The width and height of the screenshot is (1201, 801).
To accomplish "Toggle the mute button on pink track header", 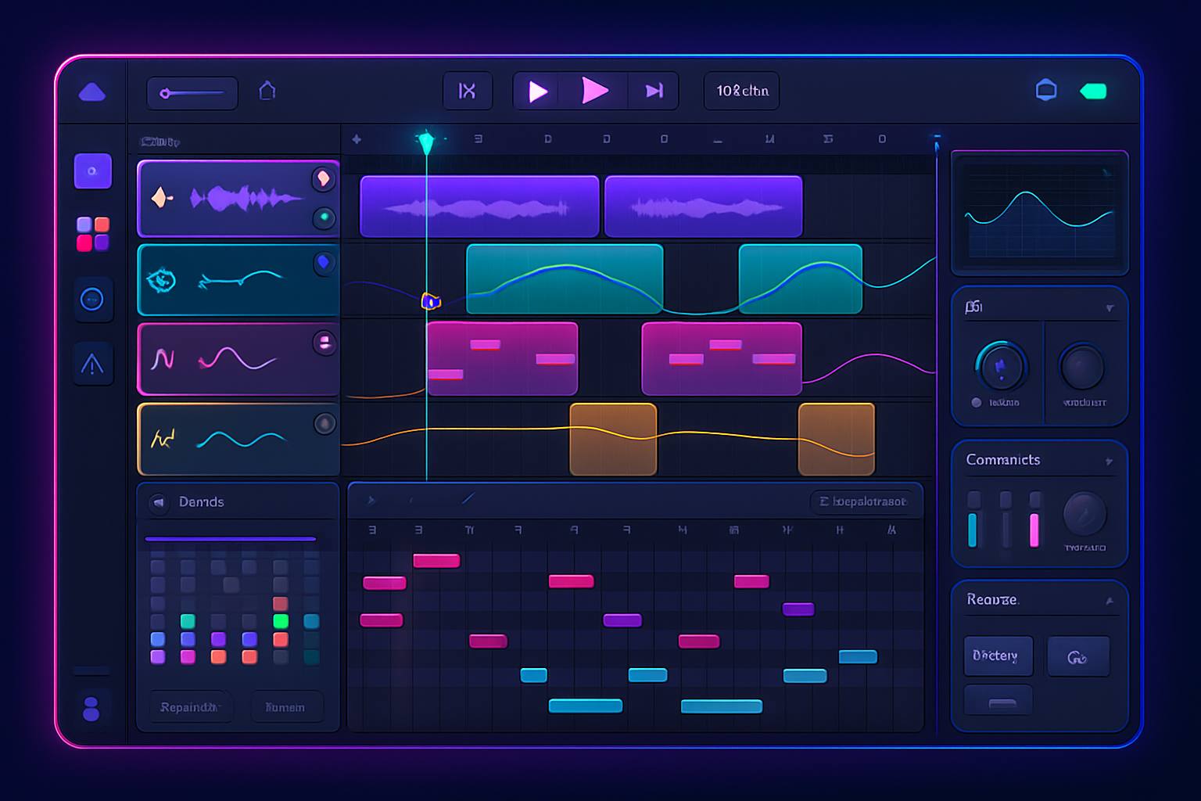I will 324,342.
